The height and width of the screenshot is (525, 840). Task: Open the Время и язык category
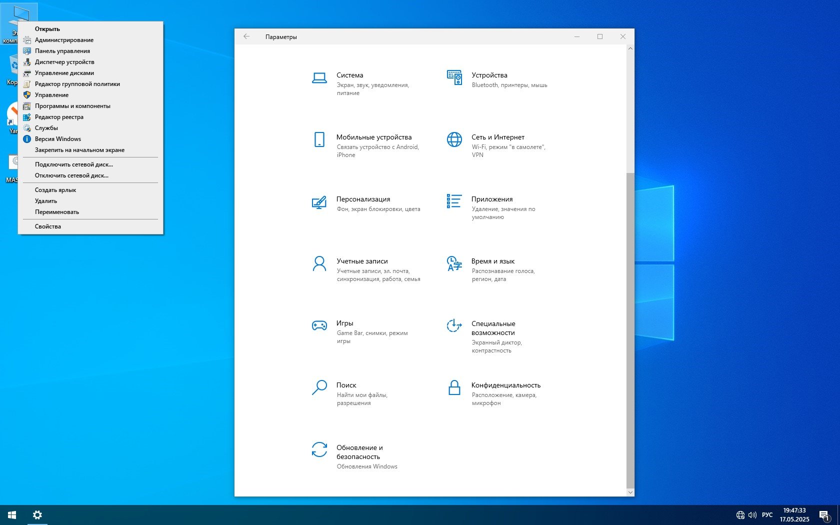tap(492, 261)
